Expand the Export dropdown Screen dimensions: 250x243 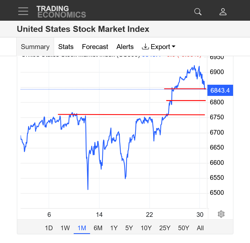coord(159,47)
